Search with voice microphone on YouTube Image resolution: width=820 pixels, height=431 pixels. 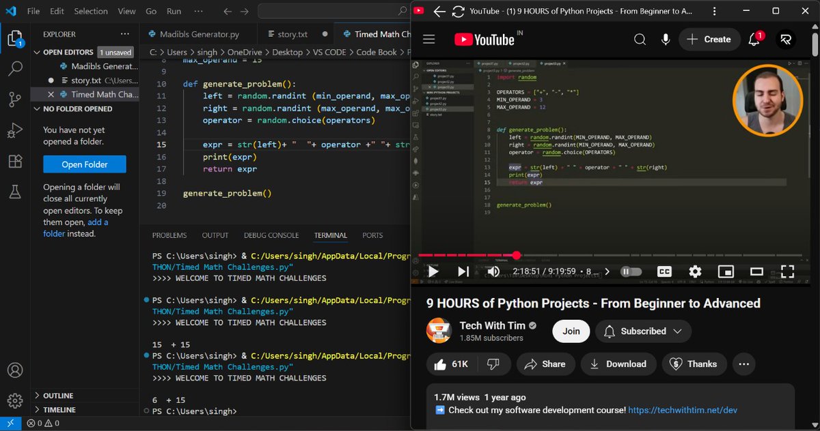(x=666, y=40)
